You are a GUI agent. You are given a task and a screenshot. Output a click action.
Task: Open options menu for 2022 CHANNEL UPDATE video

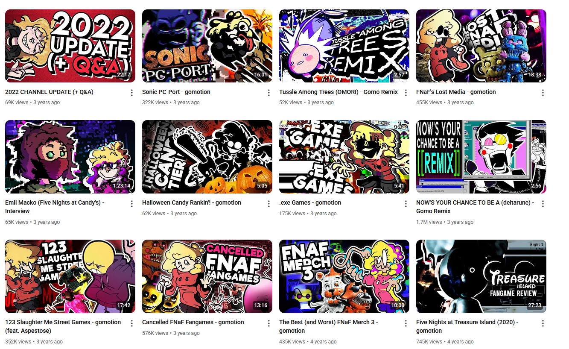tap(132, 93)
